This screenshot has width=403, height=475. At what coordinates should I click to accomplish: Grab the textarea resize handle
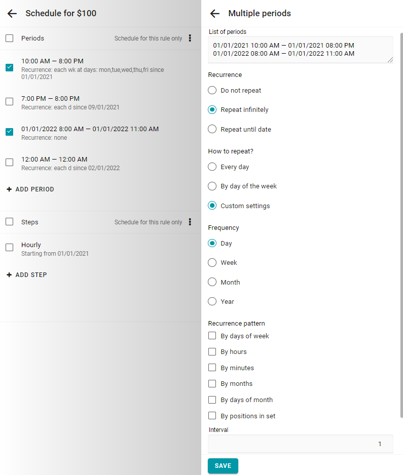[390, 60]
